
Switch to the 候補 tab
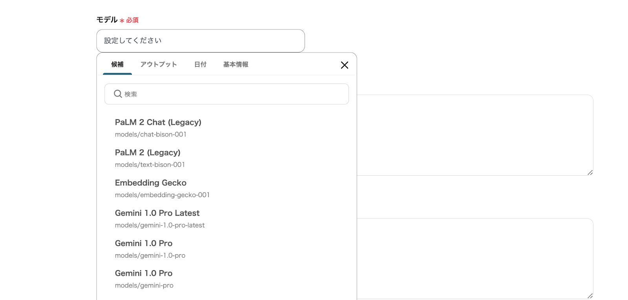[117, 64]
